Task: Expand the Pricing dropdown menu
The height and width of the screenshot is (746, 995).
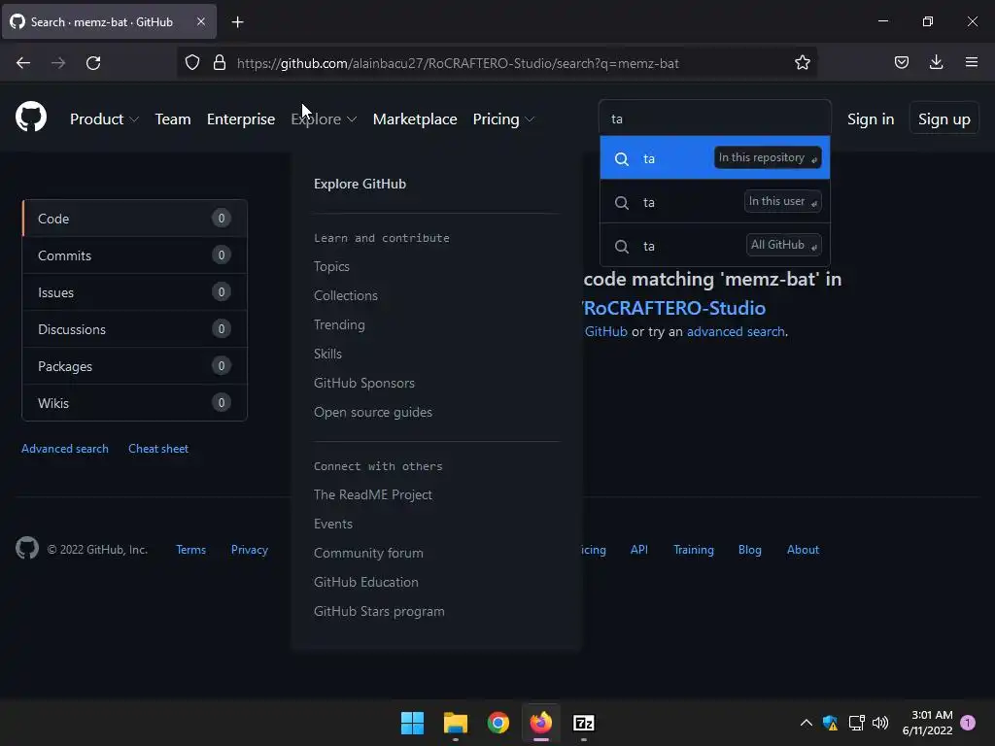Action: tap(504, 119)
